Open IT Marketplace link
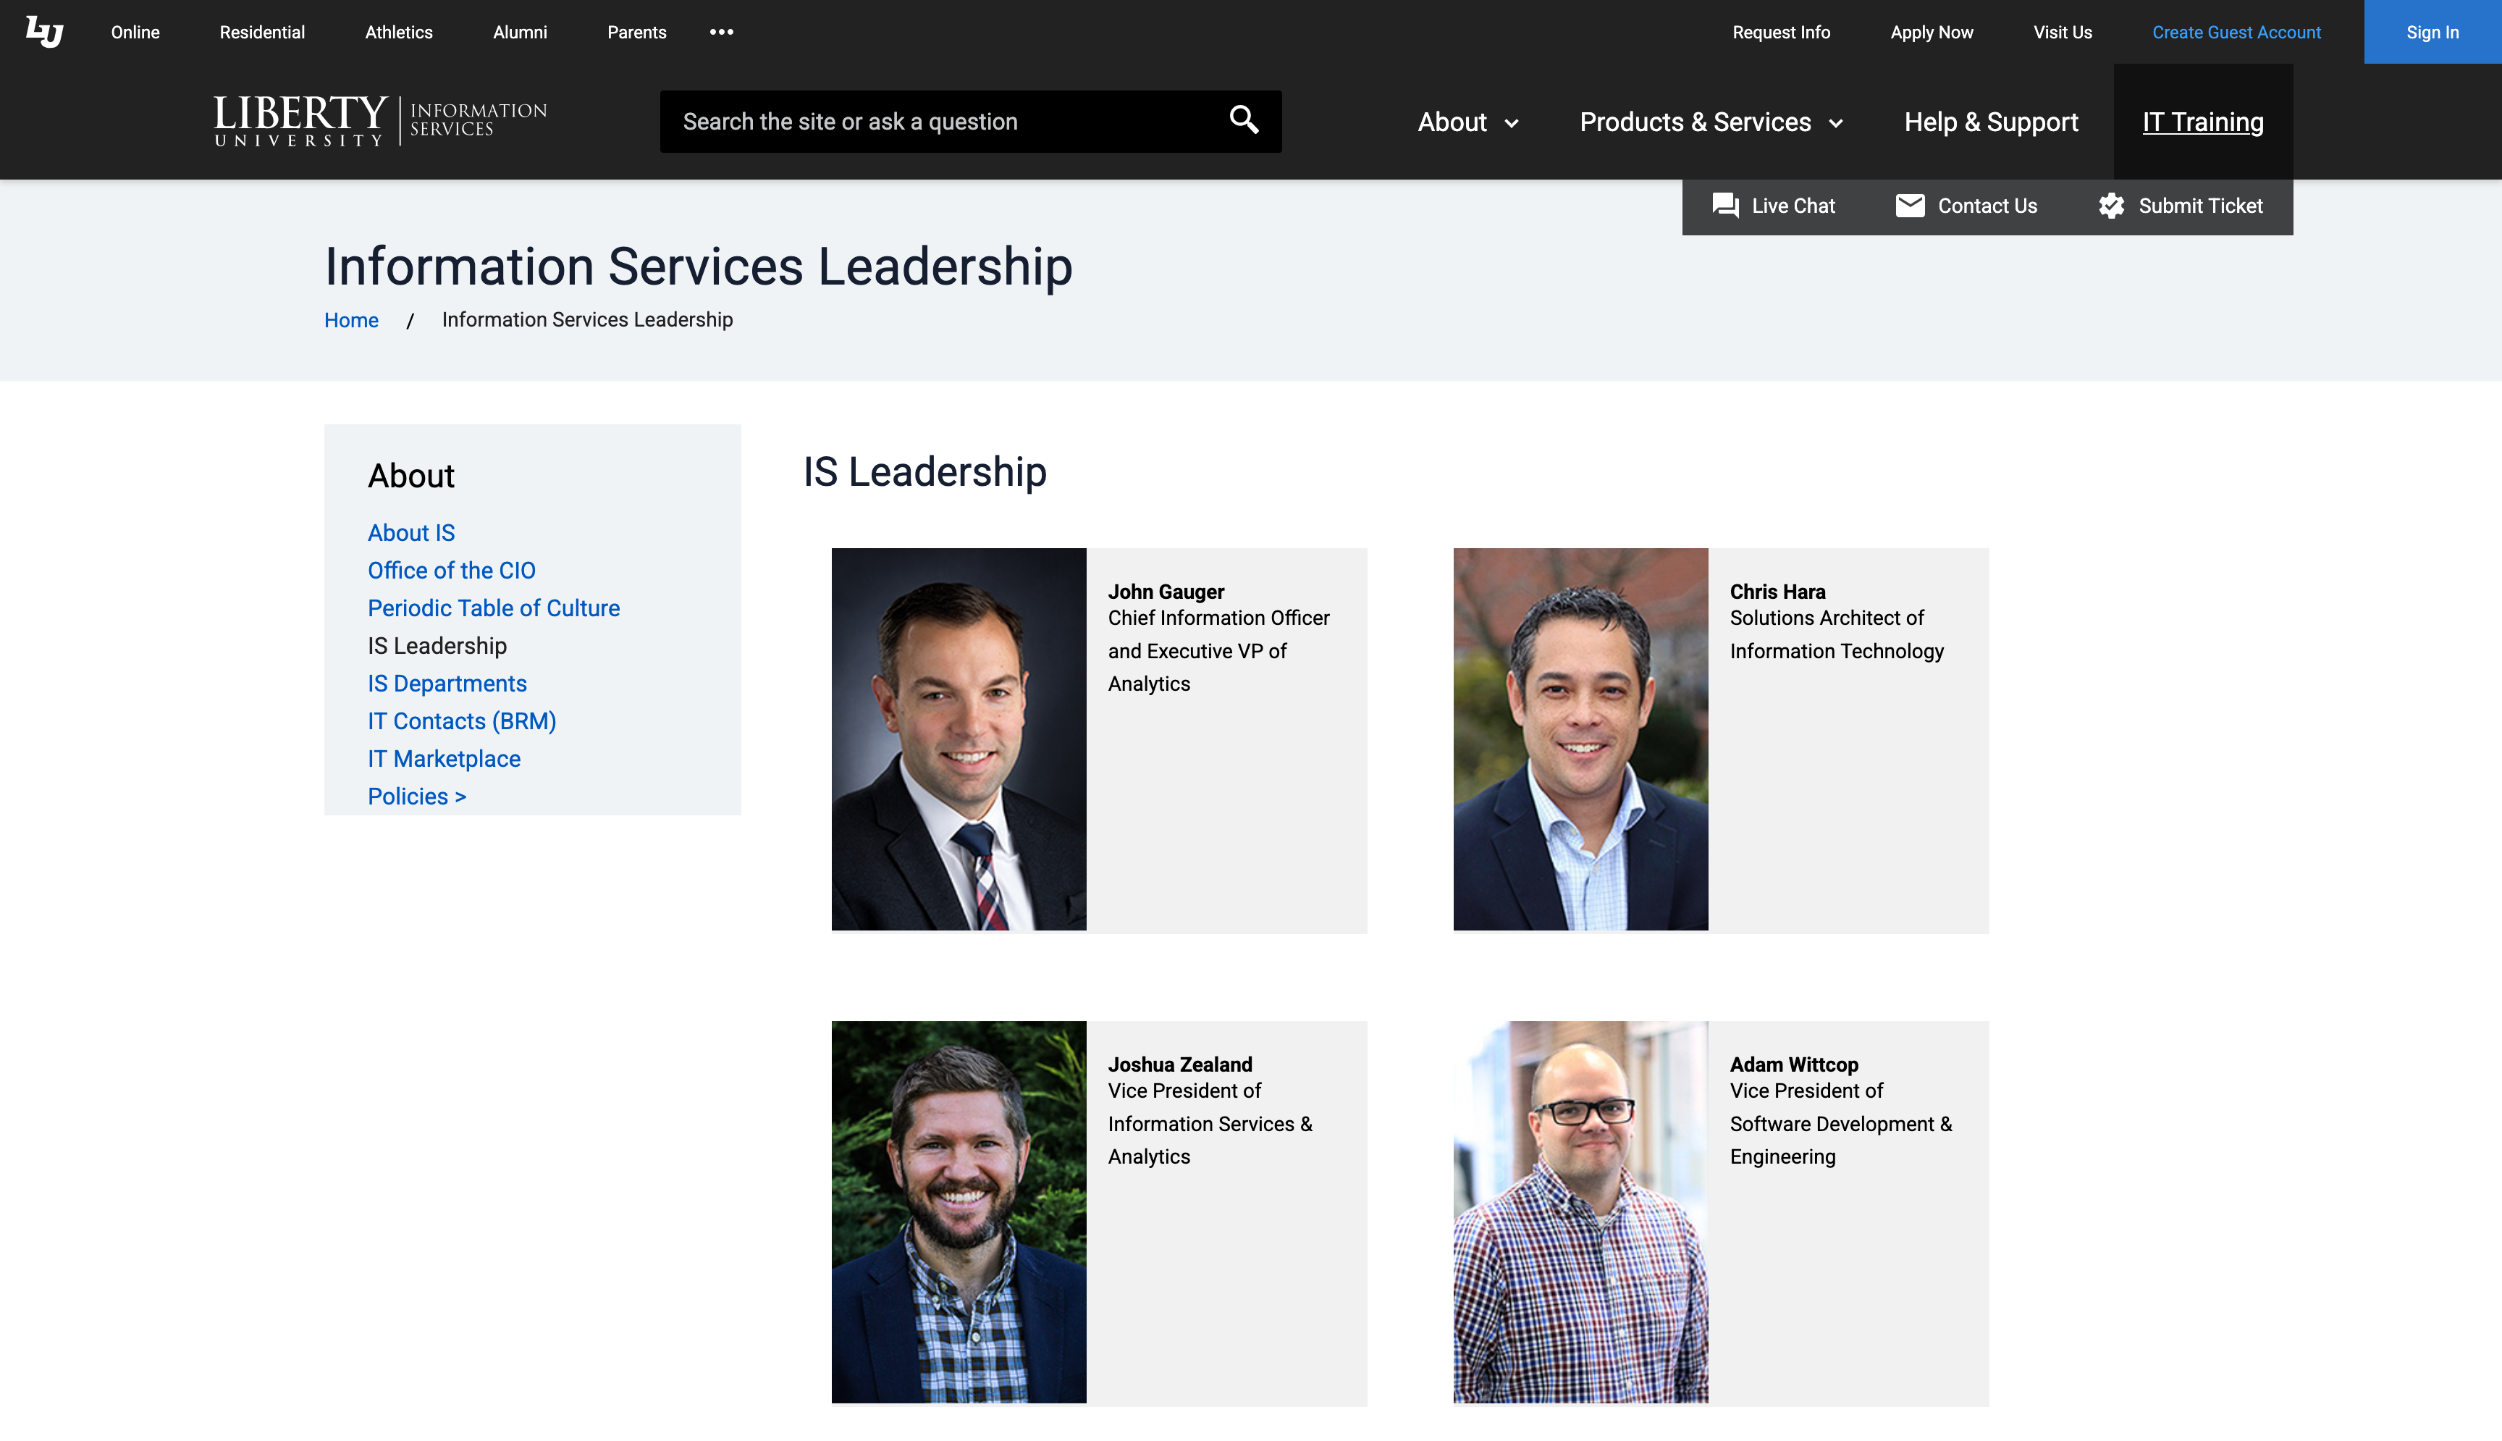Screen dimensions: 2502x1441 (x=445, y=758)
